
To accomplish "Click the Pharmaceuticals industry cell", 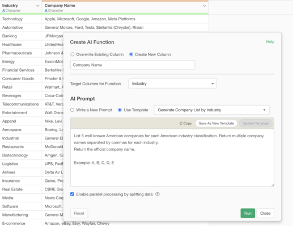I will [21, 53].
